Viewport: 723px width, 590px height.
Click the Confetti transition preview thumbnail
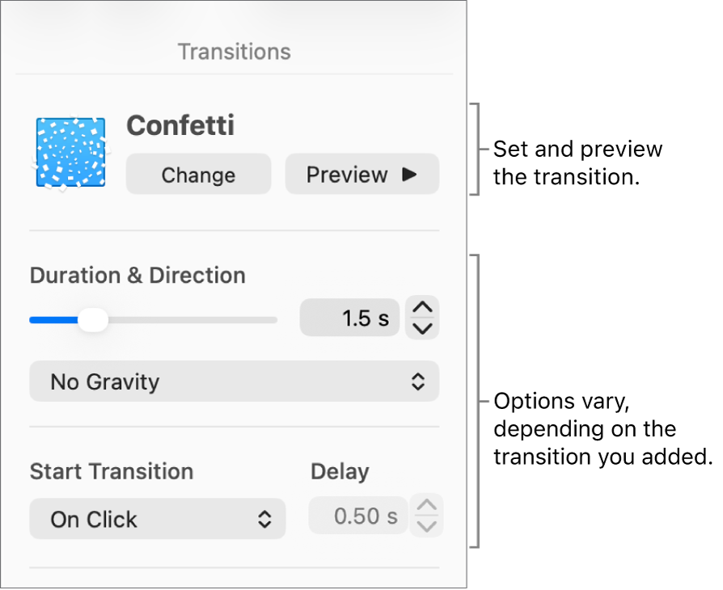point(70,153)
